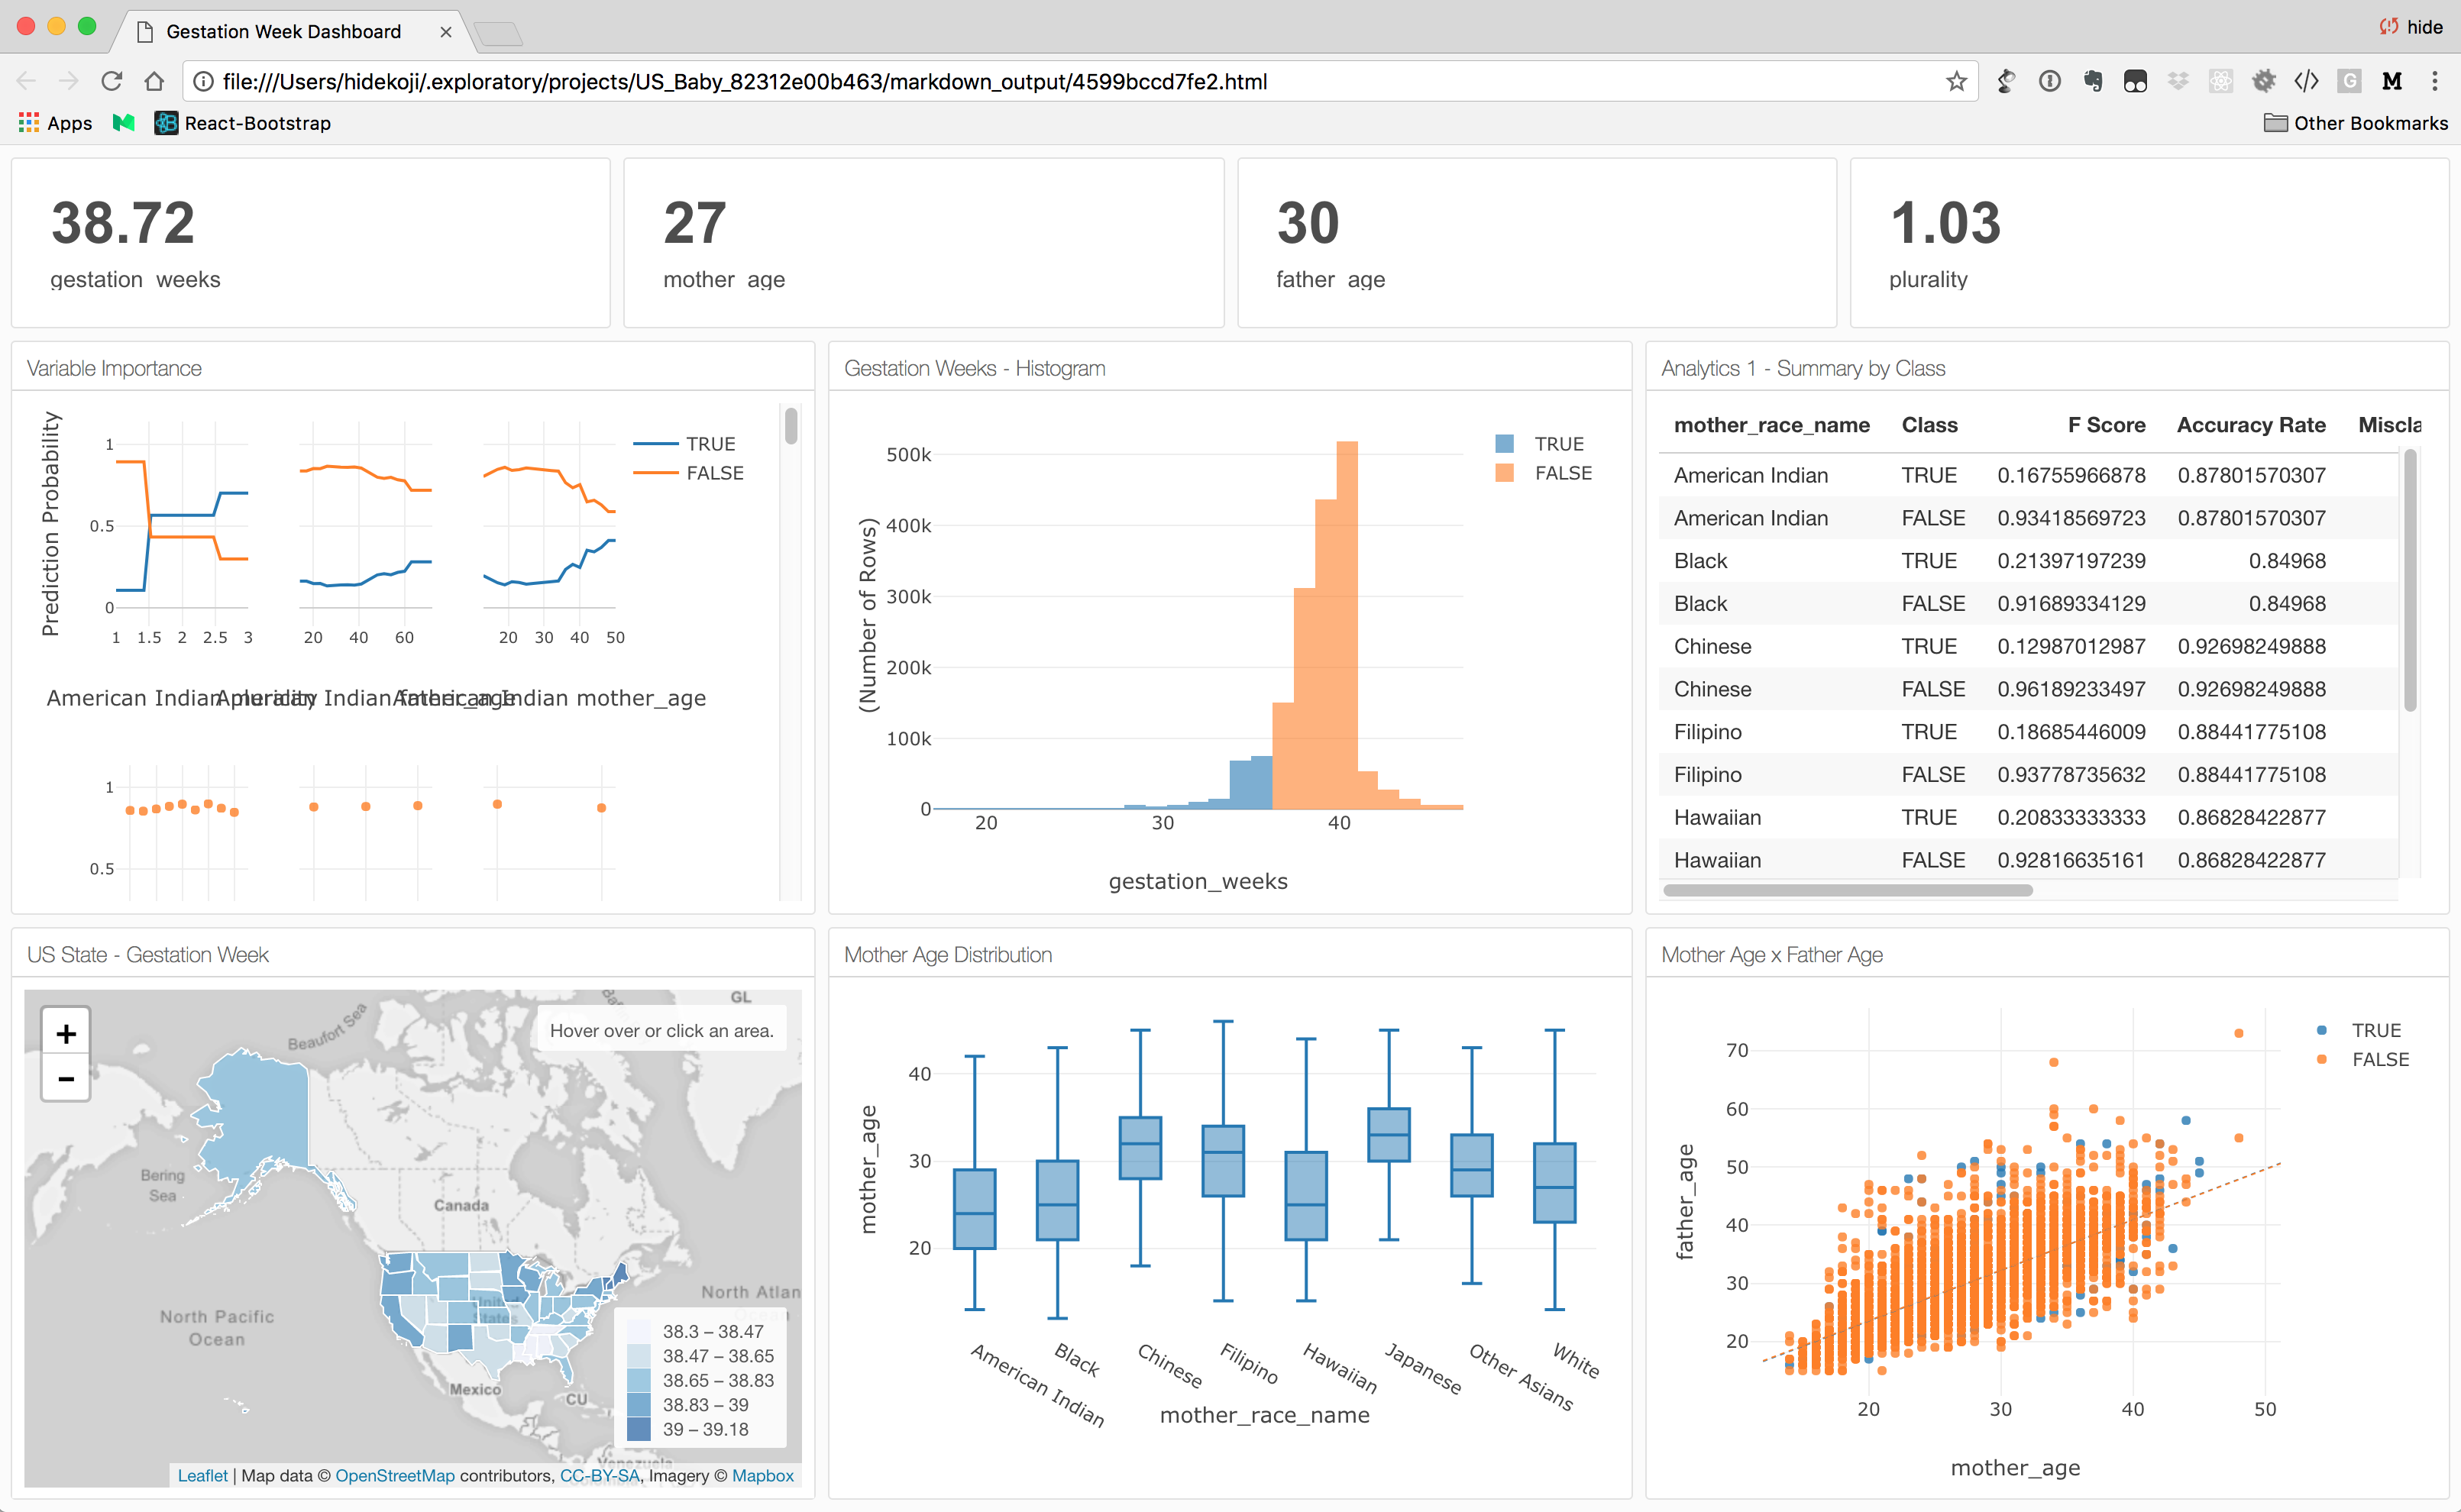The width and height of the screenshot is (2461, 1512).
Task: Open the OpenStreetMap contributors link
Action: 396,1475
